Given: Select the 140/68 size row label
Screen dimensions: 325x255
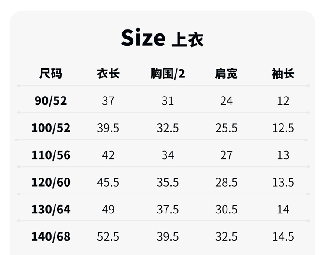Looking at the screenshot, I should coord(51,237).
